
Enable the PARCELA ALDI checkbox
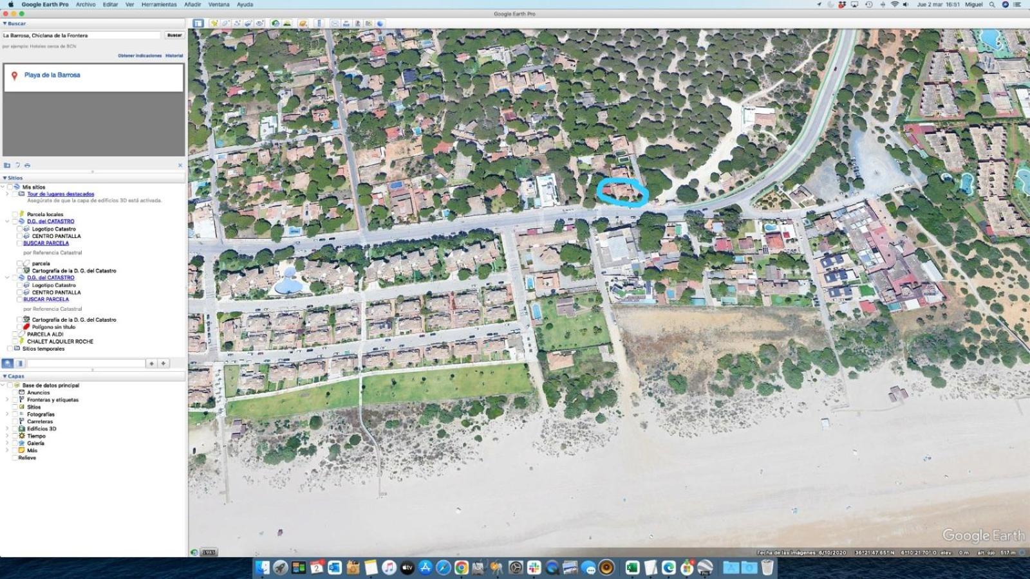click(x=15, y=335)
